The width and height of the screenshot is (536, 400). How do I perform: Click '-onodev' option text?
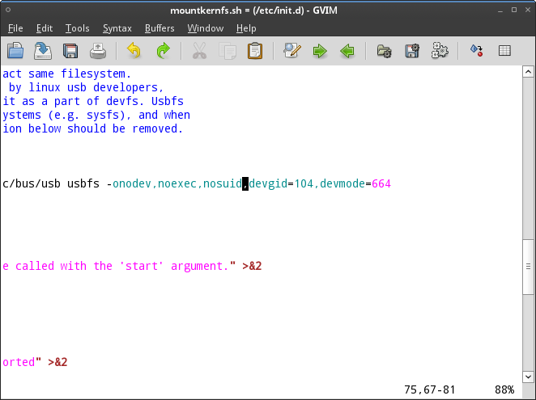coord(129,183)
